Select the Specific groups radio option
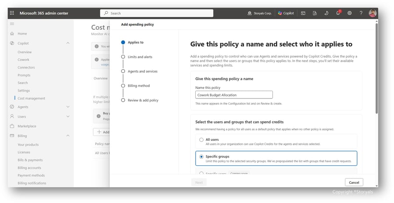 (201, 157)
